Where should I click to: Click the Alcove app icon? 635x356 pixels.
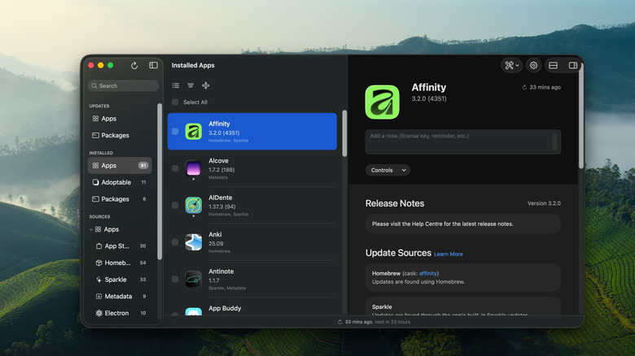(194, 168)
